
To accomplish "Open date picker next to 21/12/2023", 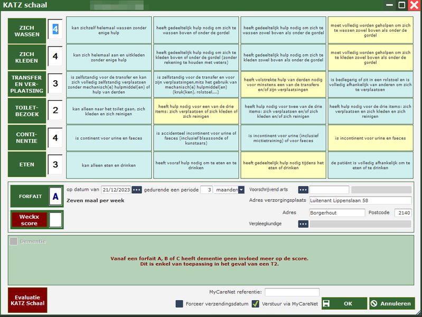I will (x=136, y=190).
